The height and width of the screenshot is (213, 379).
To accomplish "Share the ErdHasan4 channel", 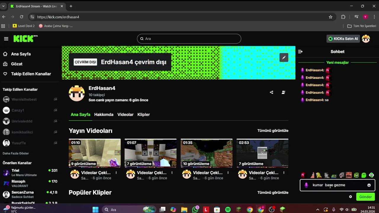I will click(272, 92).
